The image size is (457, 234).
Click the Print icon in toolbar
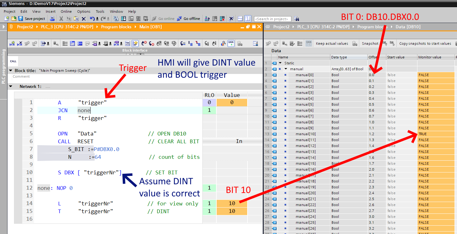point(52,19)
